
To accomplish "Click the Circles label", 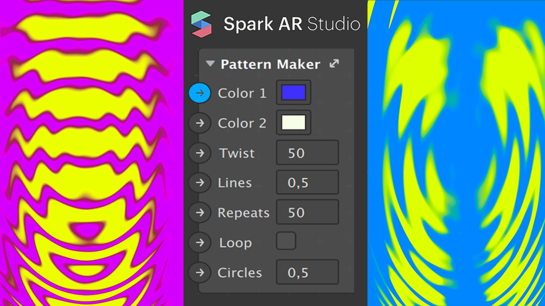I will [240, 273].
